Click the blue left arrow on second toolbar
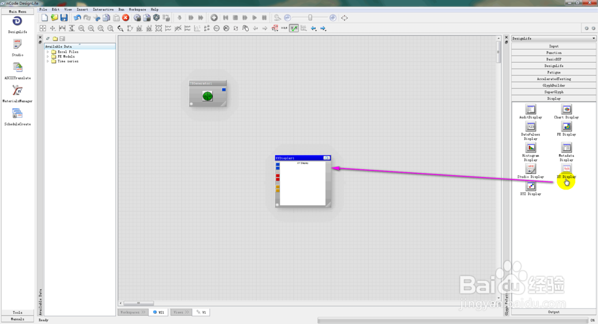The height and width of the screenshot is (324, 598). point(313,28)
